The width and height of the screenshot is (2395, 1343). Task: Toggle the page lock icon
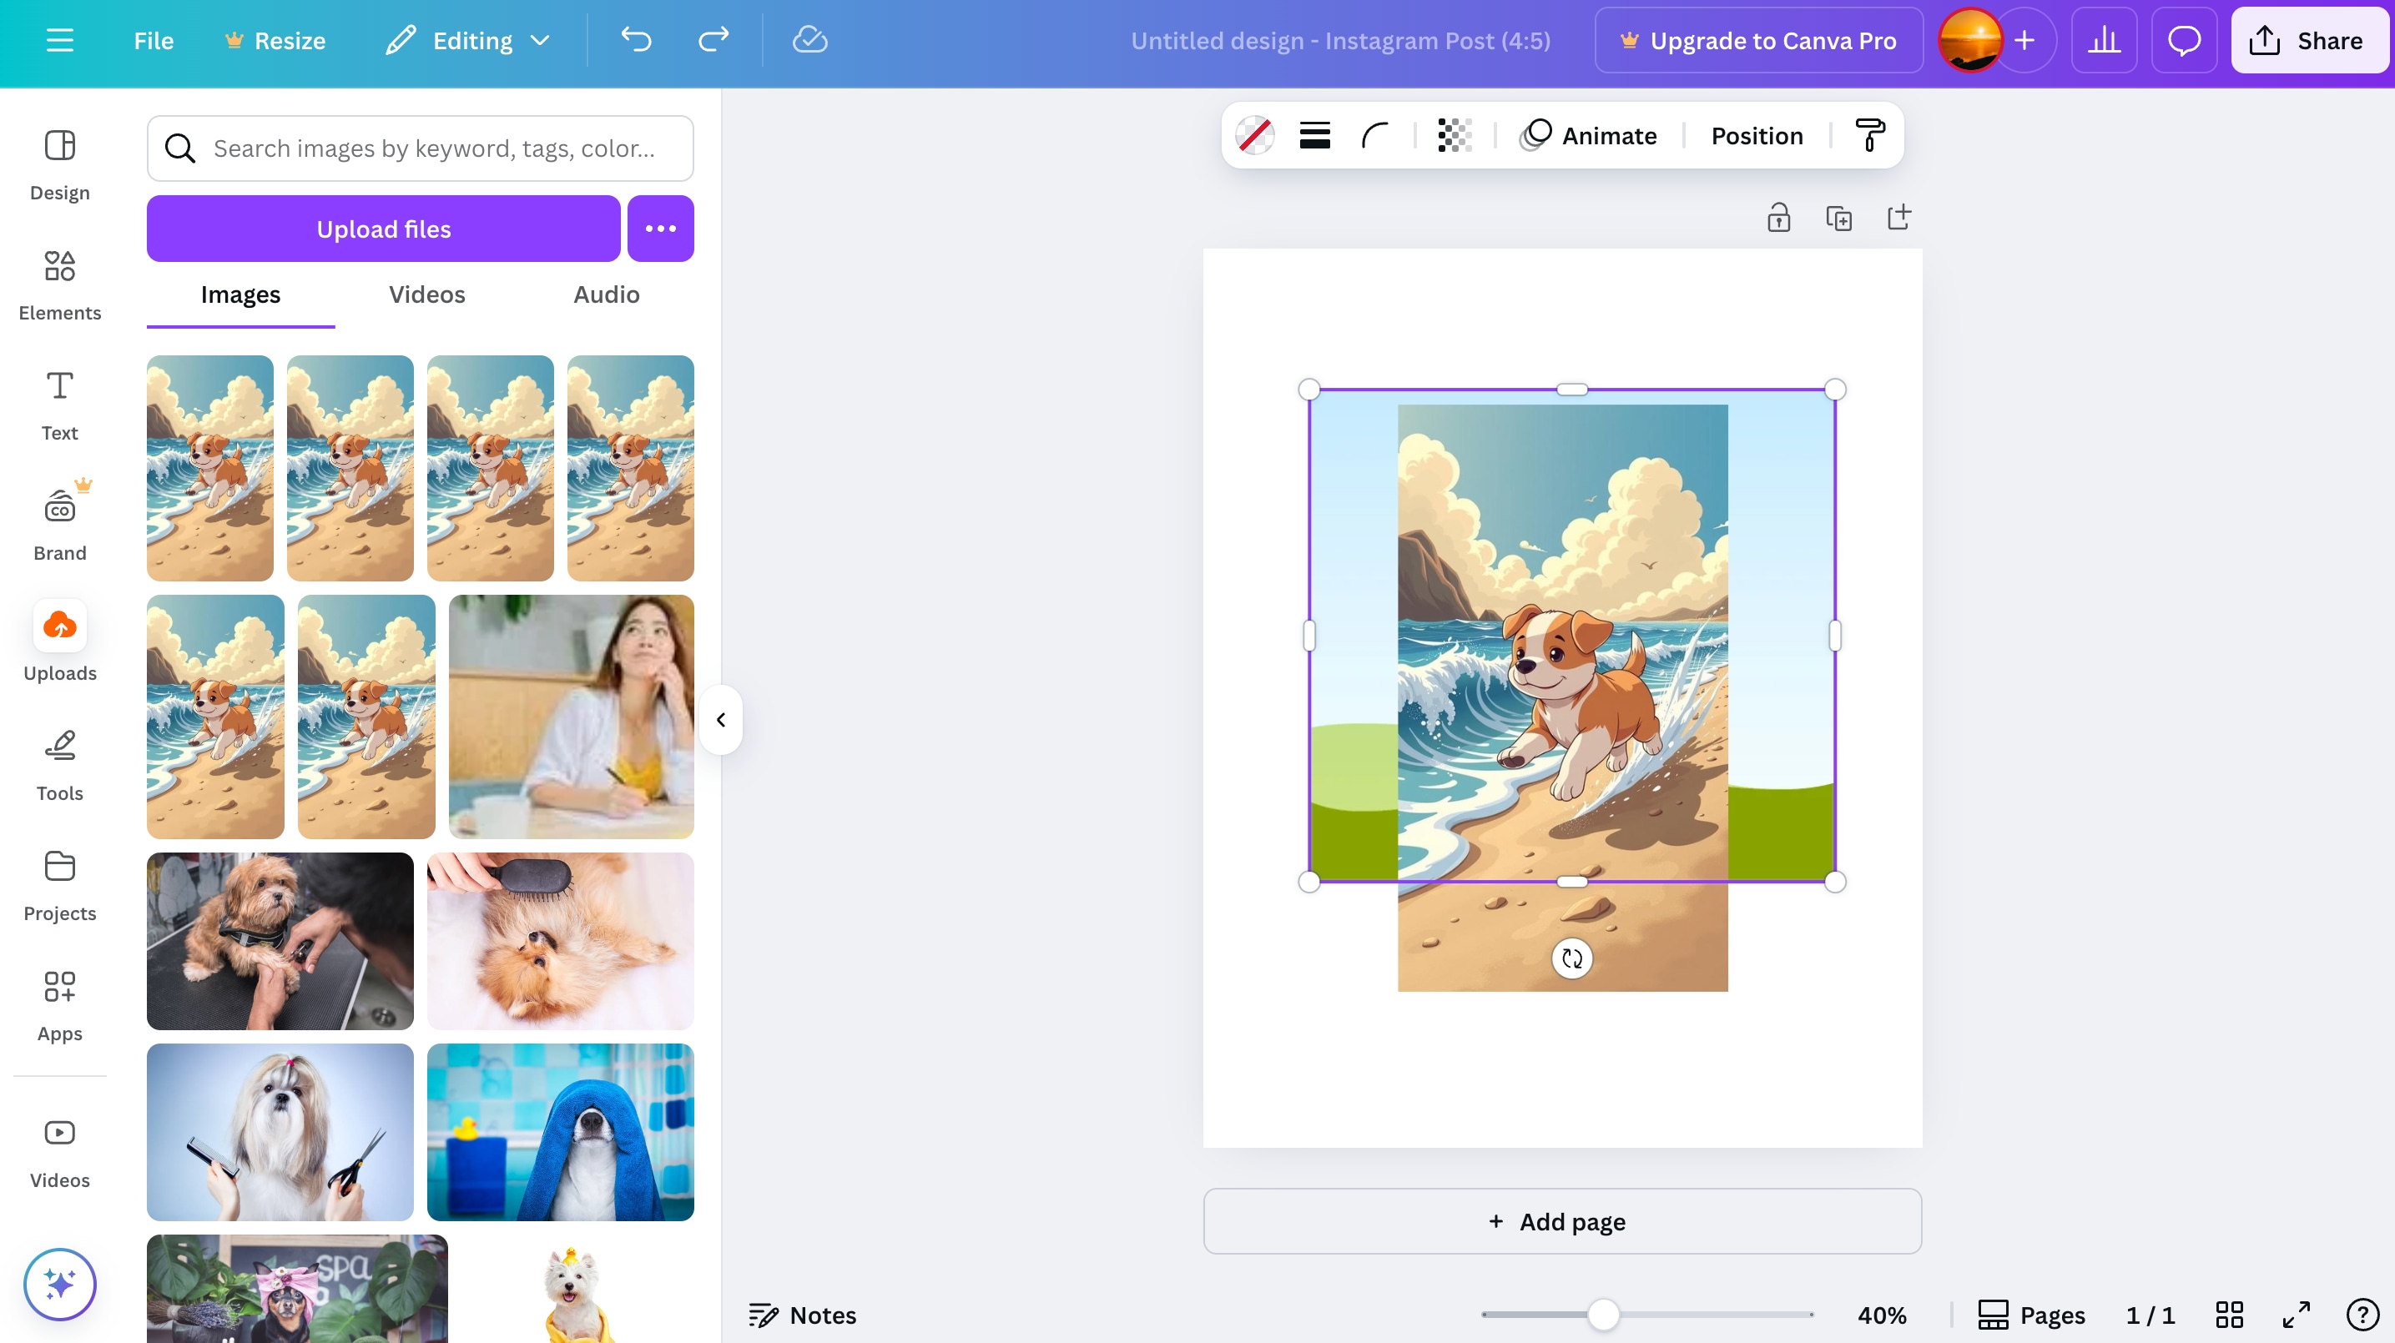pyautogui.click(x=1777, y=219)
